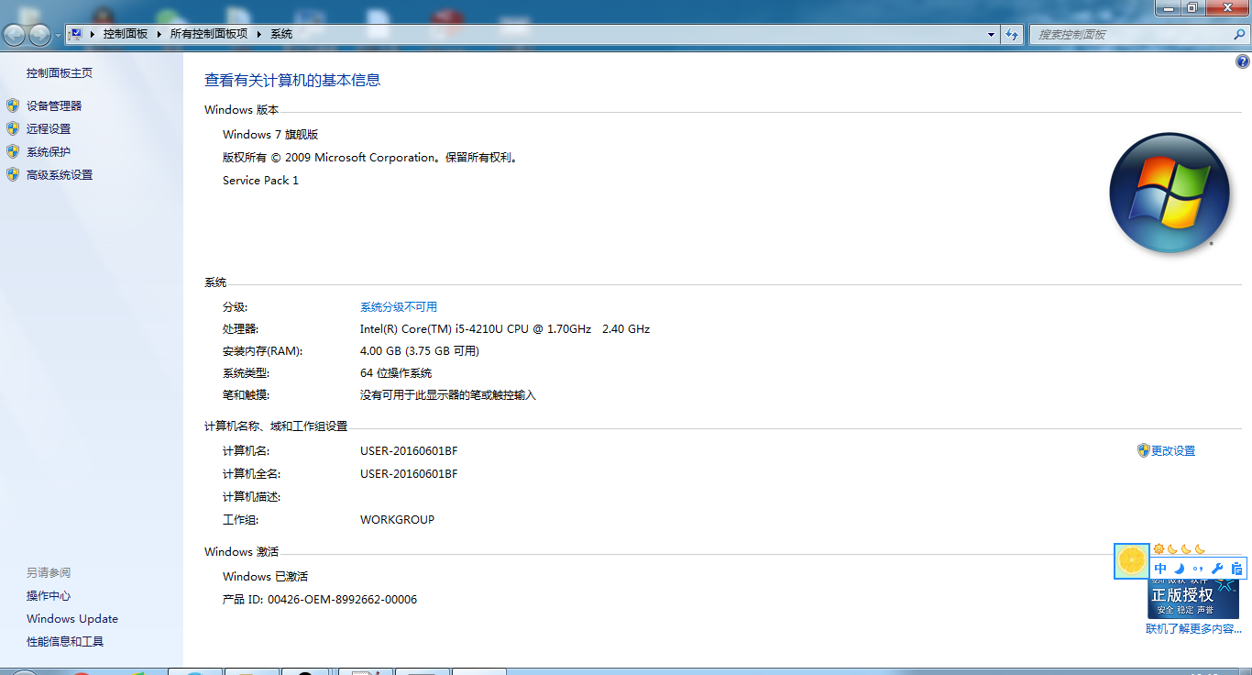
Task: Open Windows Update link
Action: 72,619
